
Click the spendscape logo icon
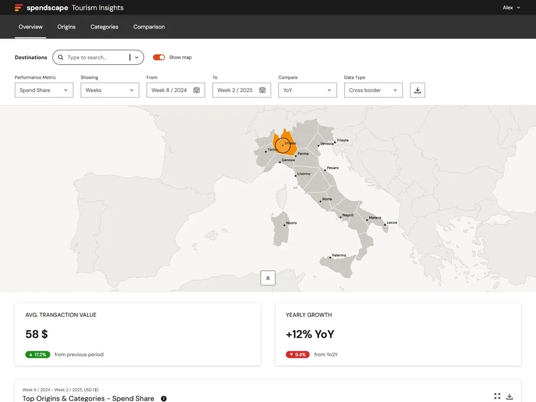(19, 7)
